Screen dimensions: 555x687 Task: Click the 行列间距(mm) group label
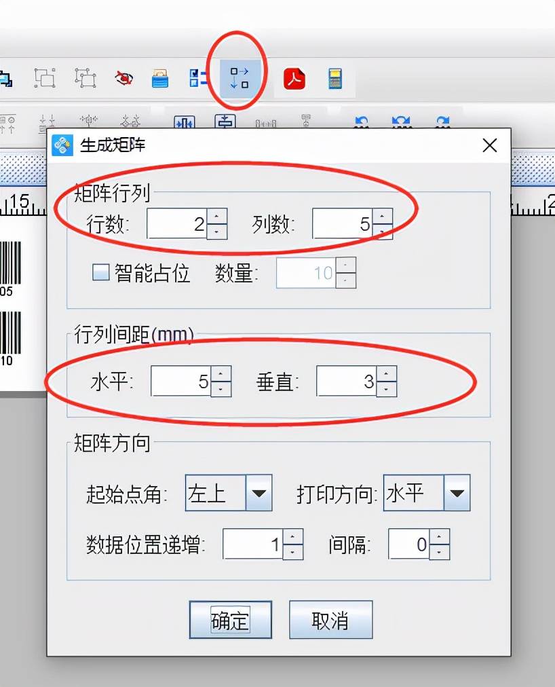(134, 335)
